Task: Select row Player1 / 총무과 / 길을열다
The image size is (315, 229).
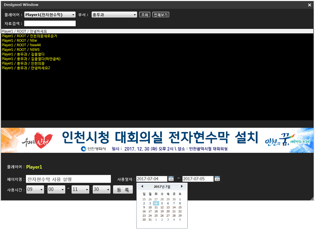Action: 157,54
